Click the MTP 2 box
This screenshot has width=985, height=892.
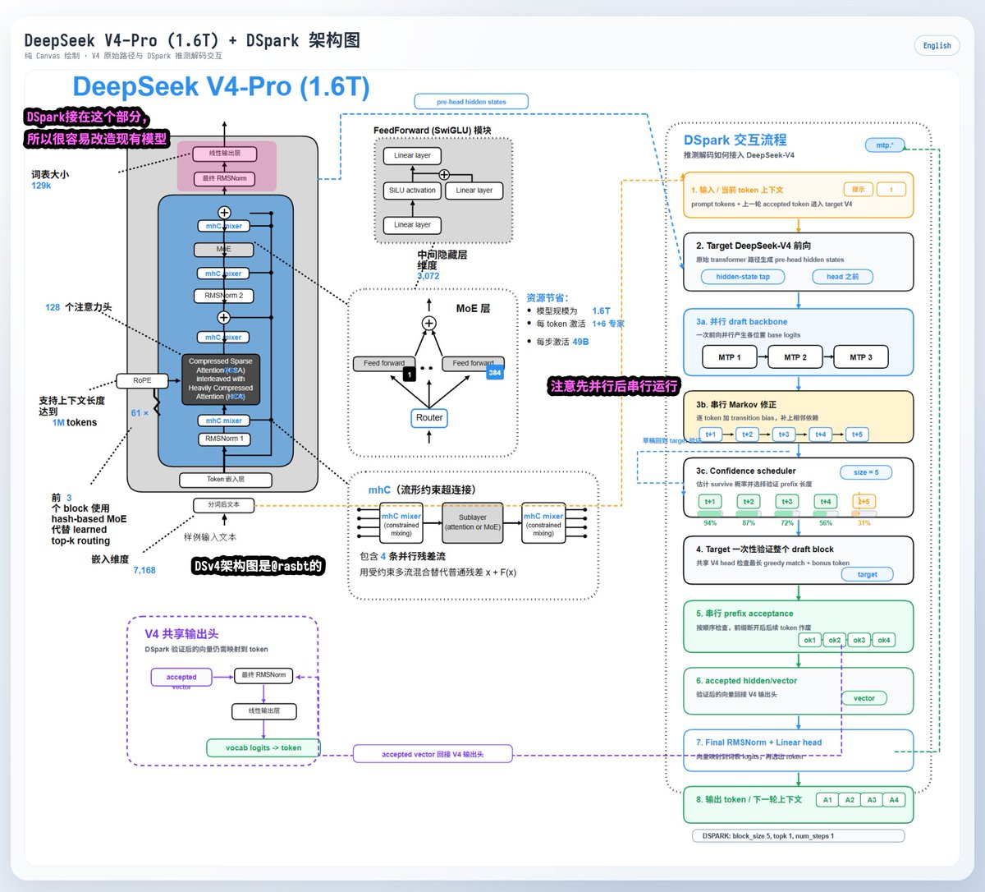795,357
